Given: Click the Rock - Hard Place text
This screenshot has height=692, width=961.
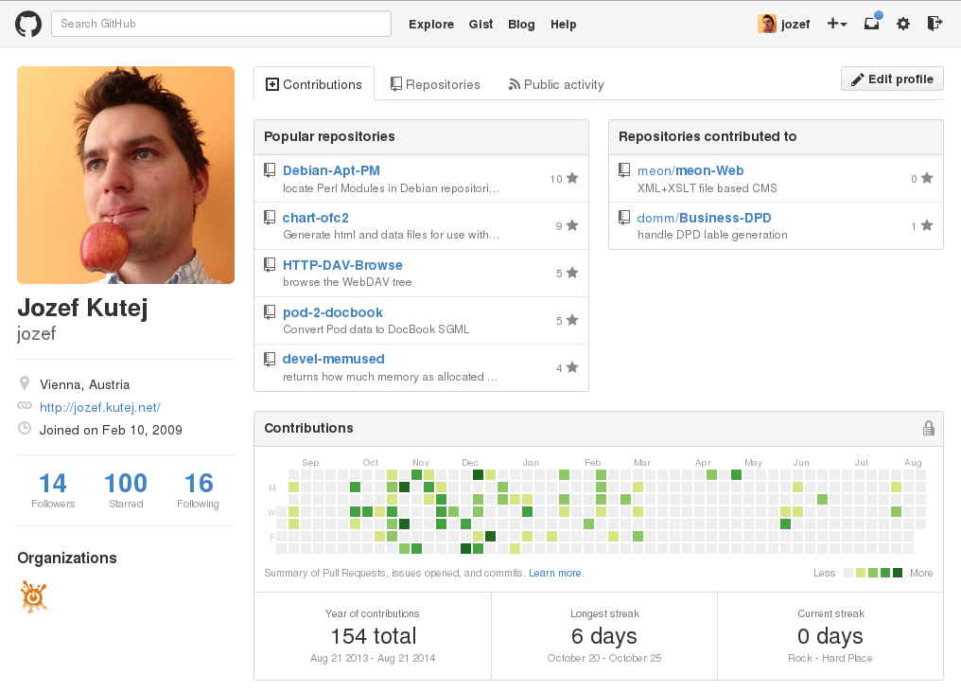Looking at the screenshot, I should 830,658.
